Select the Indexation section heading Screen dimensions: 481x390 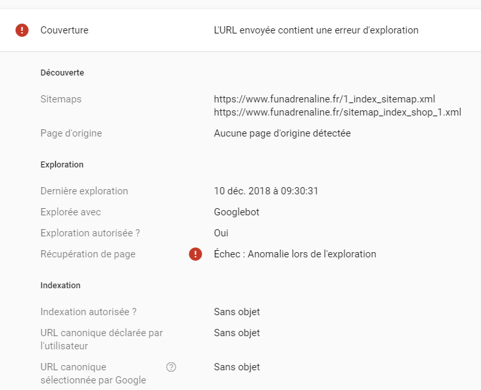pyautogui.click(x=60, y=286)
